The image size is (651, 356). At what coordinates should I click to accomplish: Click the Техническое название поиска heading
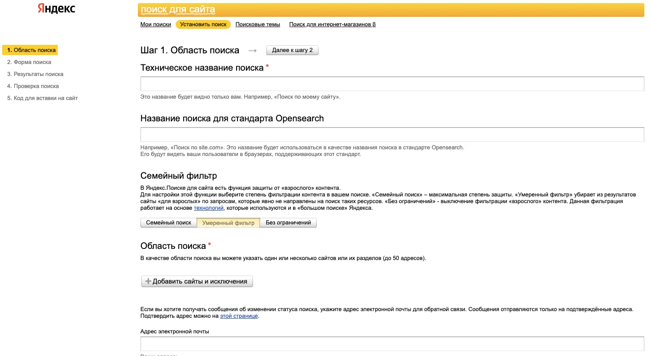click(x=202, y=68)
